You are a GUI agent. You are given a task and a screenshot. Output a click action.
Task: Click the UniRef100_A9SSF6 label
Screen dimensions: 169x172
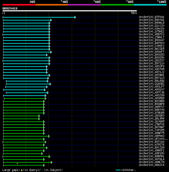pyautogui.click(x=152, y=66)
